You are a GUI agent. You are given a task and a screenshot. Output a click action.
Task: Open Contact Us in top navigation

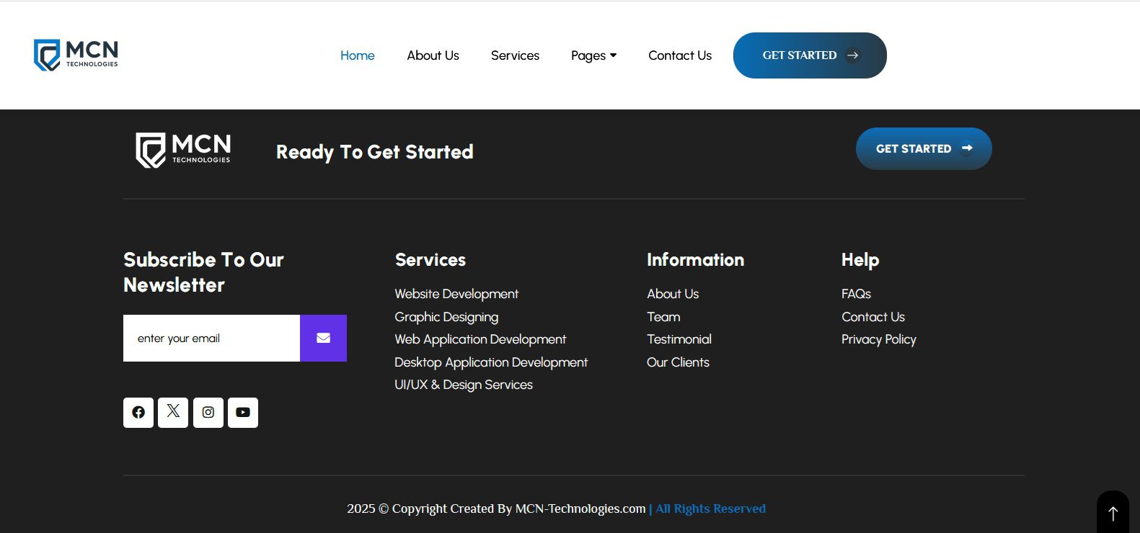(x=679, y=55)
